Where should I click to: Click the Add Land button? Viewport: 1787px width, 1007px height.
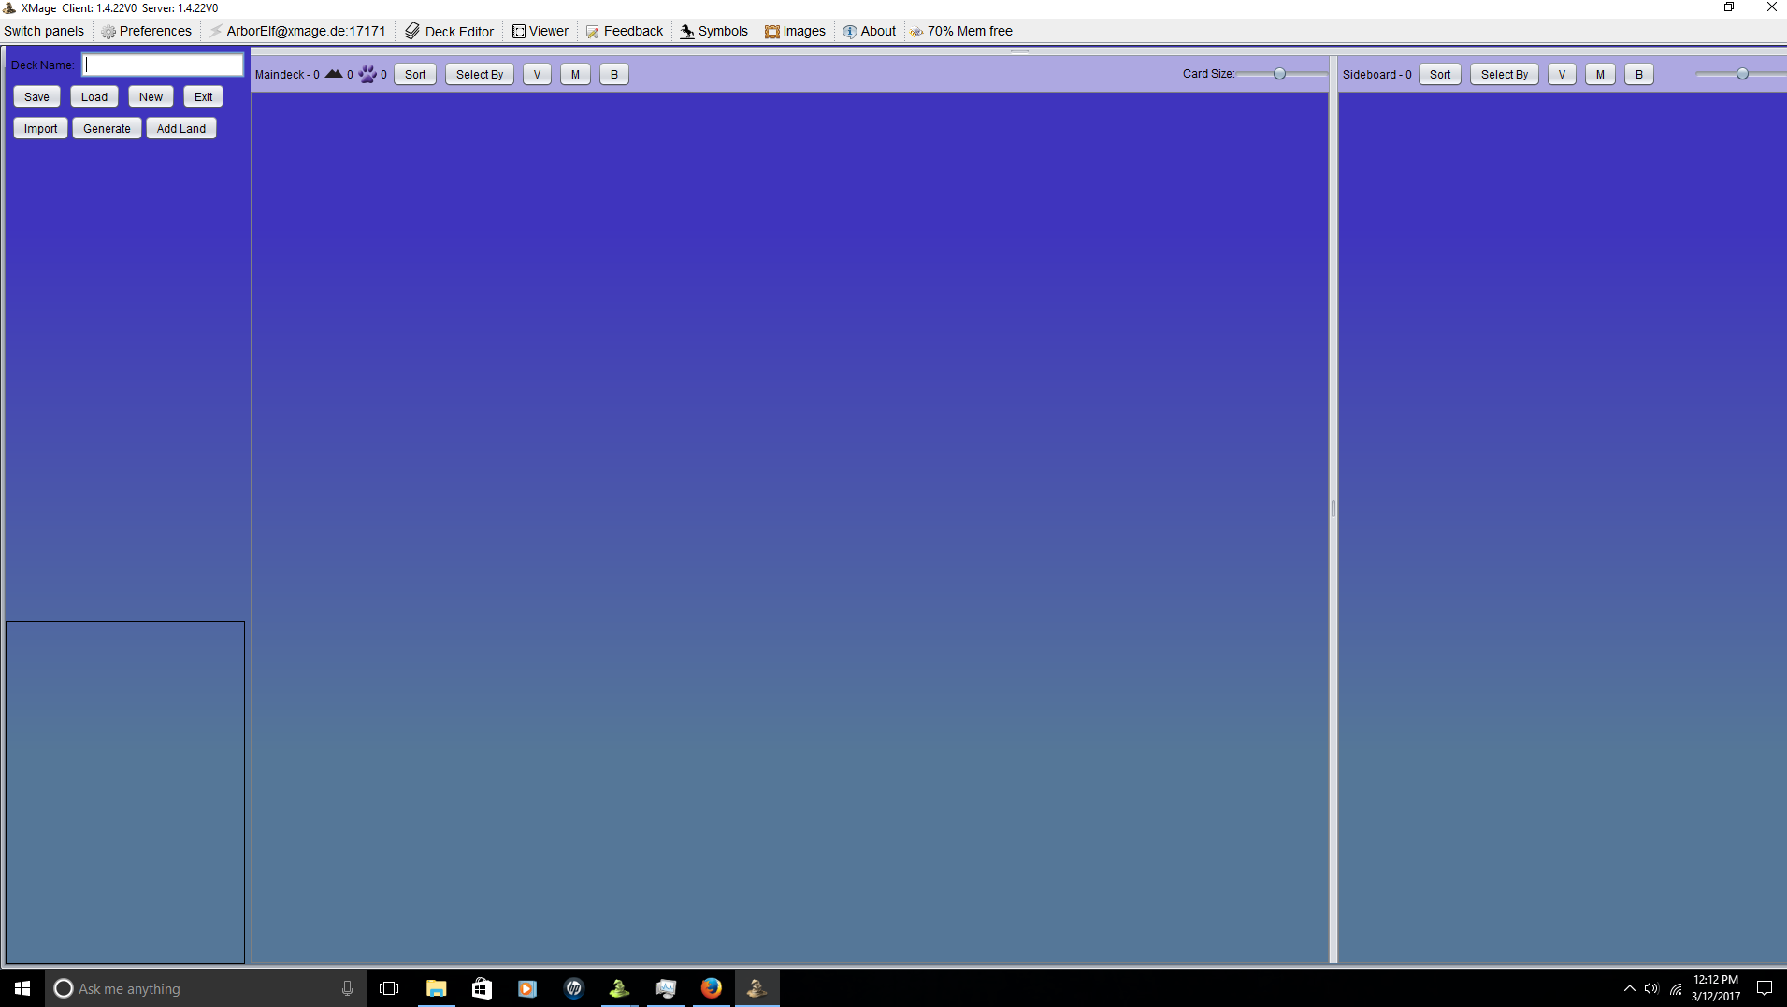180,129
